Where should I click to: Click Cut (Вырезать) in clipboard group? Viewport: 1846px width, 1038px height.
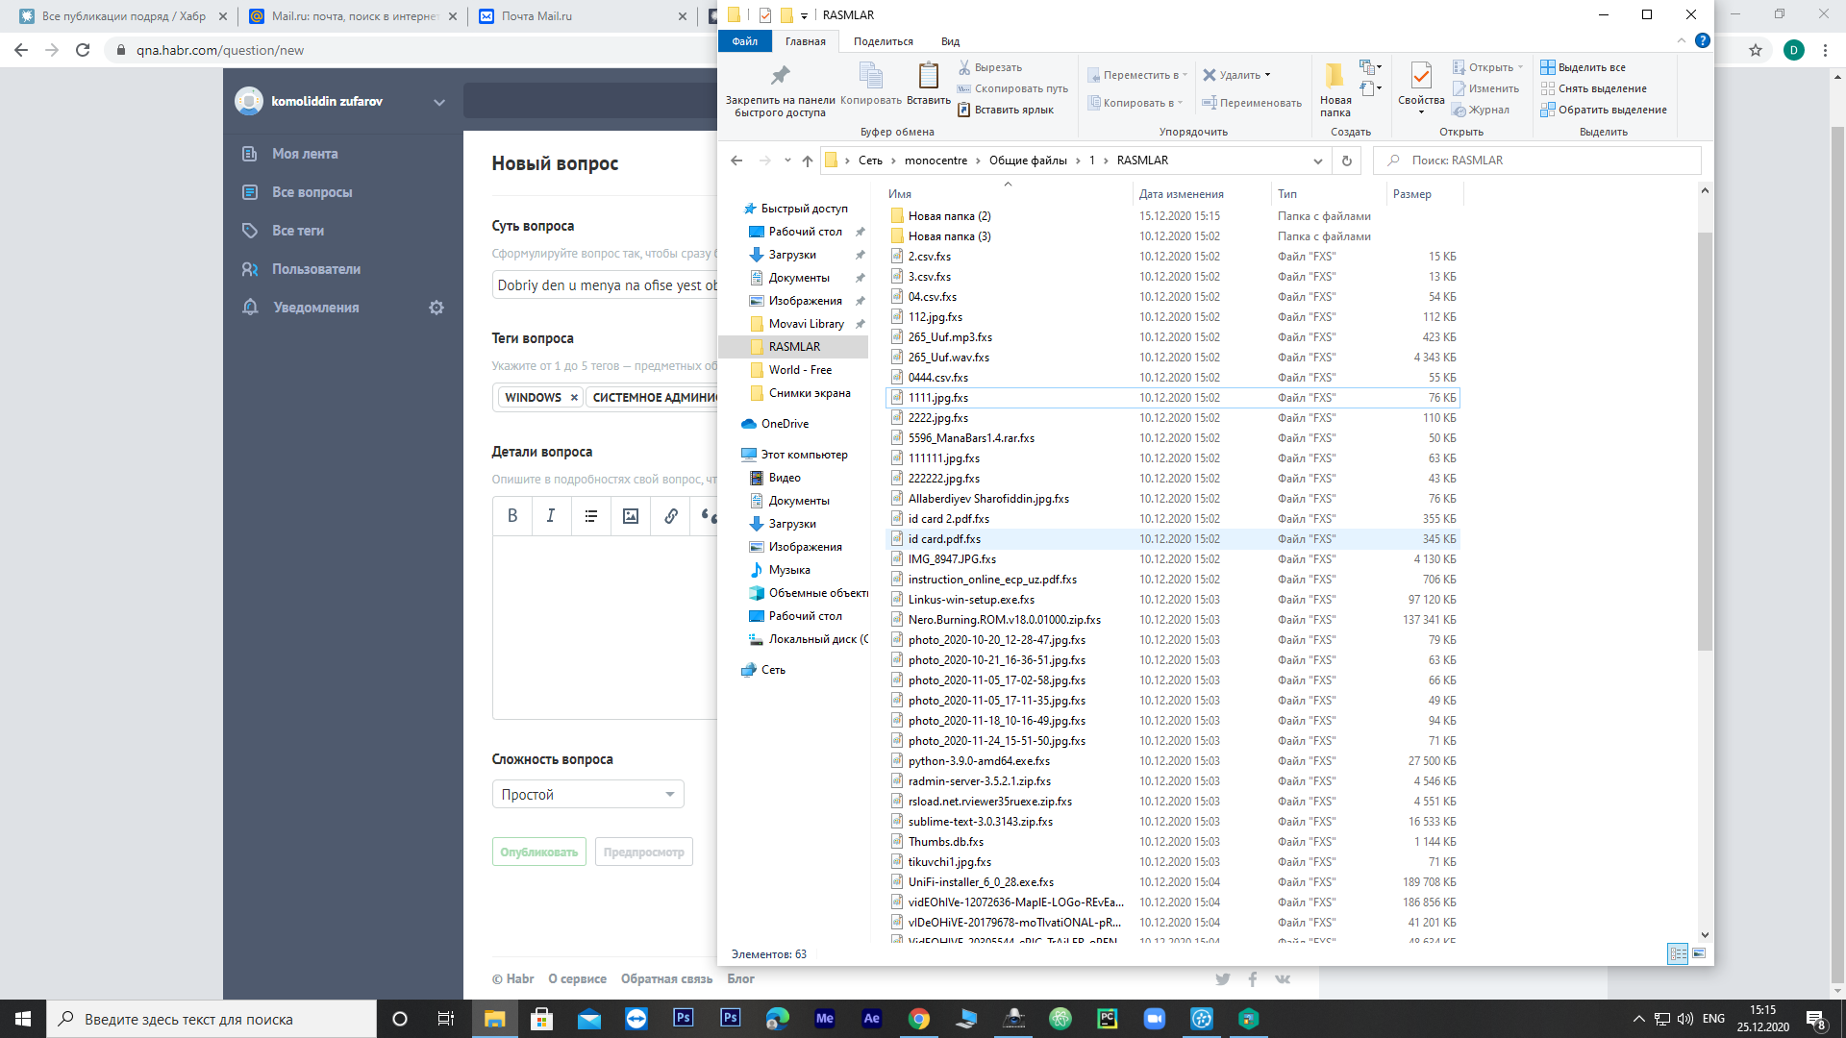990,67
